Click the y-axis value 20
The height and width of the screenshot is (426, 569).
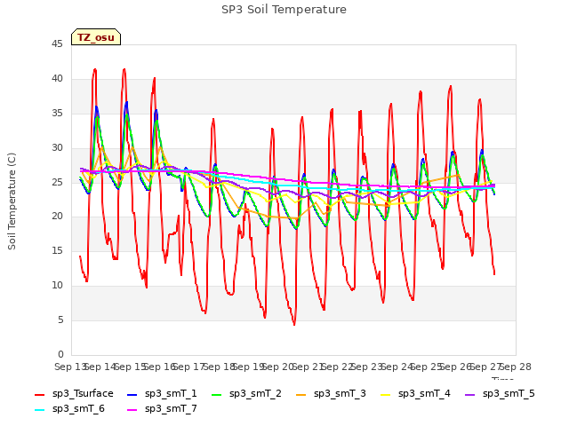coord(57,217)
